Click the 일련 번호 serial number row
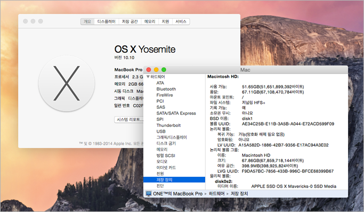This screenshot has width=364, height=212. pos(129,105)
